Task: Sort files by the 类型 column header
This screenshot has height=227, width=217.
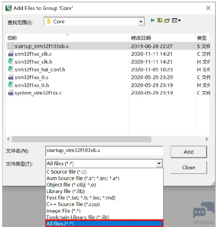Action: (202, 38)
